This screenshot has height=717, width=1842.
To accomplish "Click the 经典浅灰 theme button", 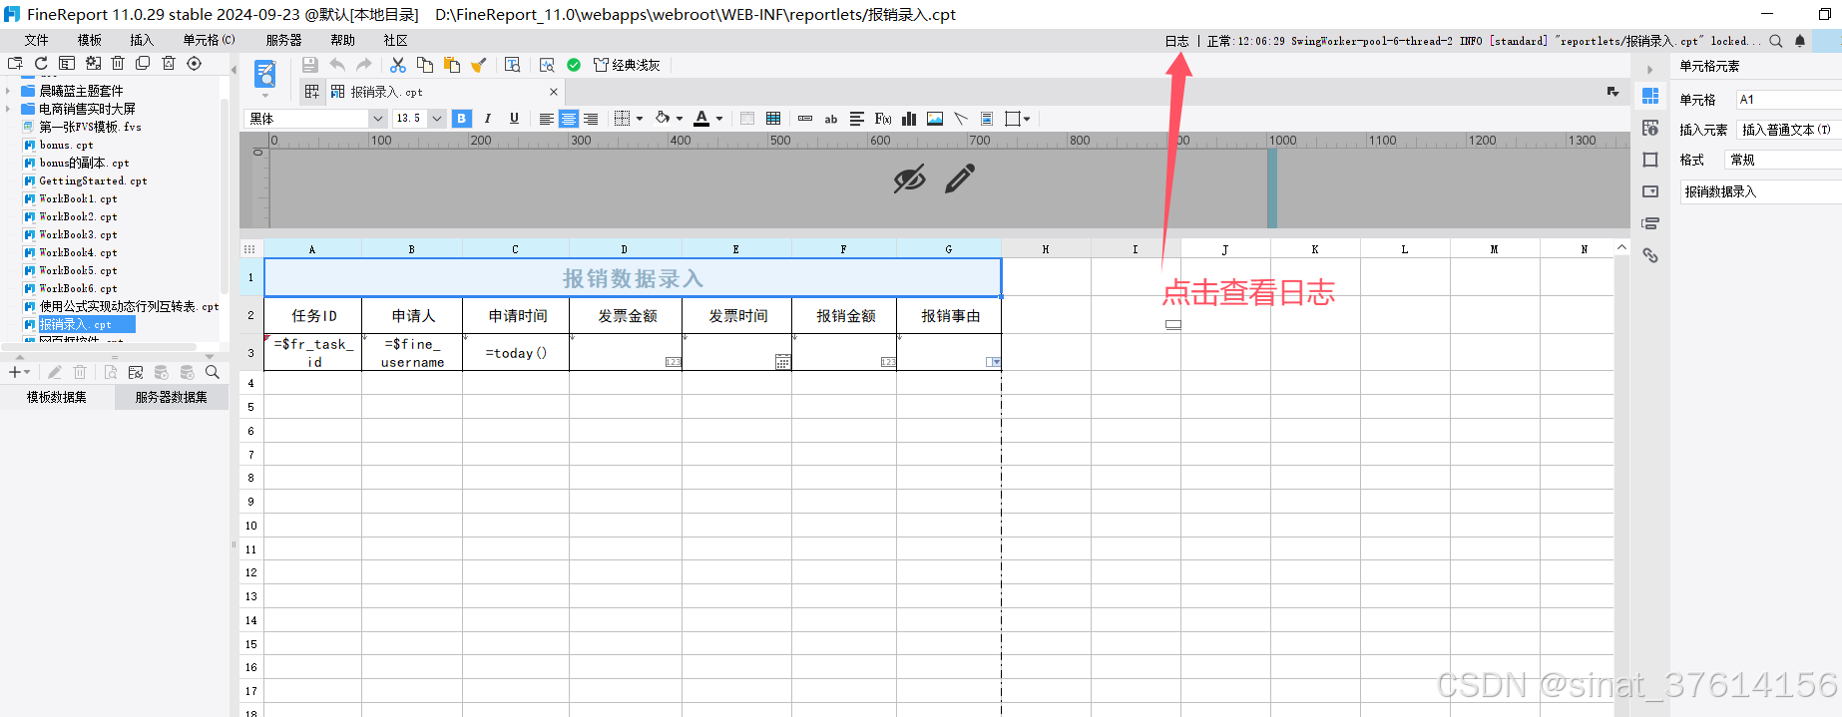I will [x=627, y=65].
